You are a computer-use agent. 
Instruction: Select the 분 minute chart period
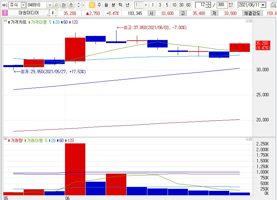pyautogui.click(x=113, y=5)
